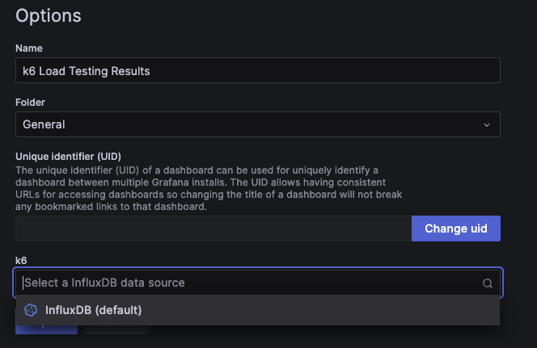Click the UID description paragraph text
The height and width of the screenshot is (348, 537).
[x=209, y=188]
